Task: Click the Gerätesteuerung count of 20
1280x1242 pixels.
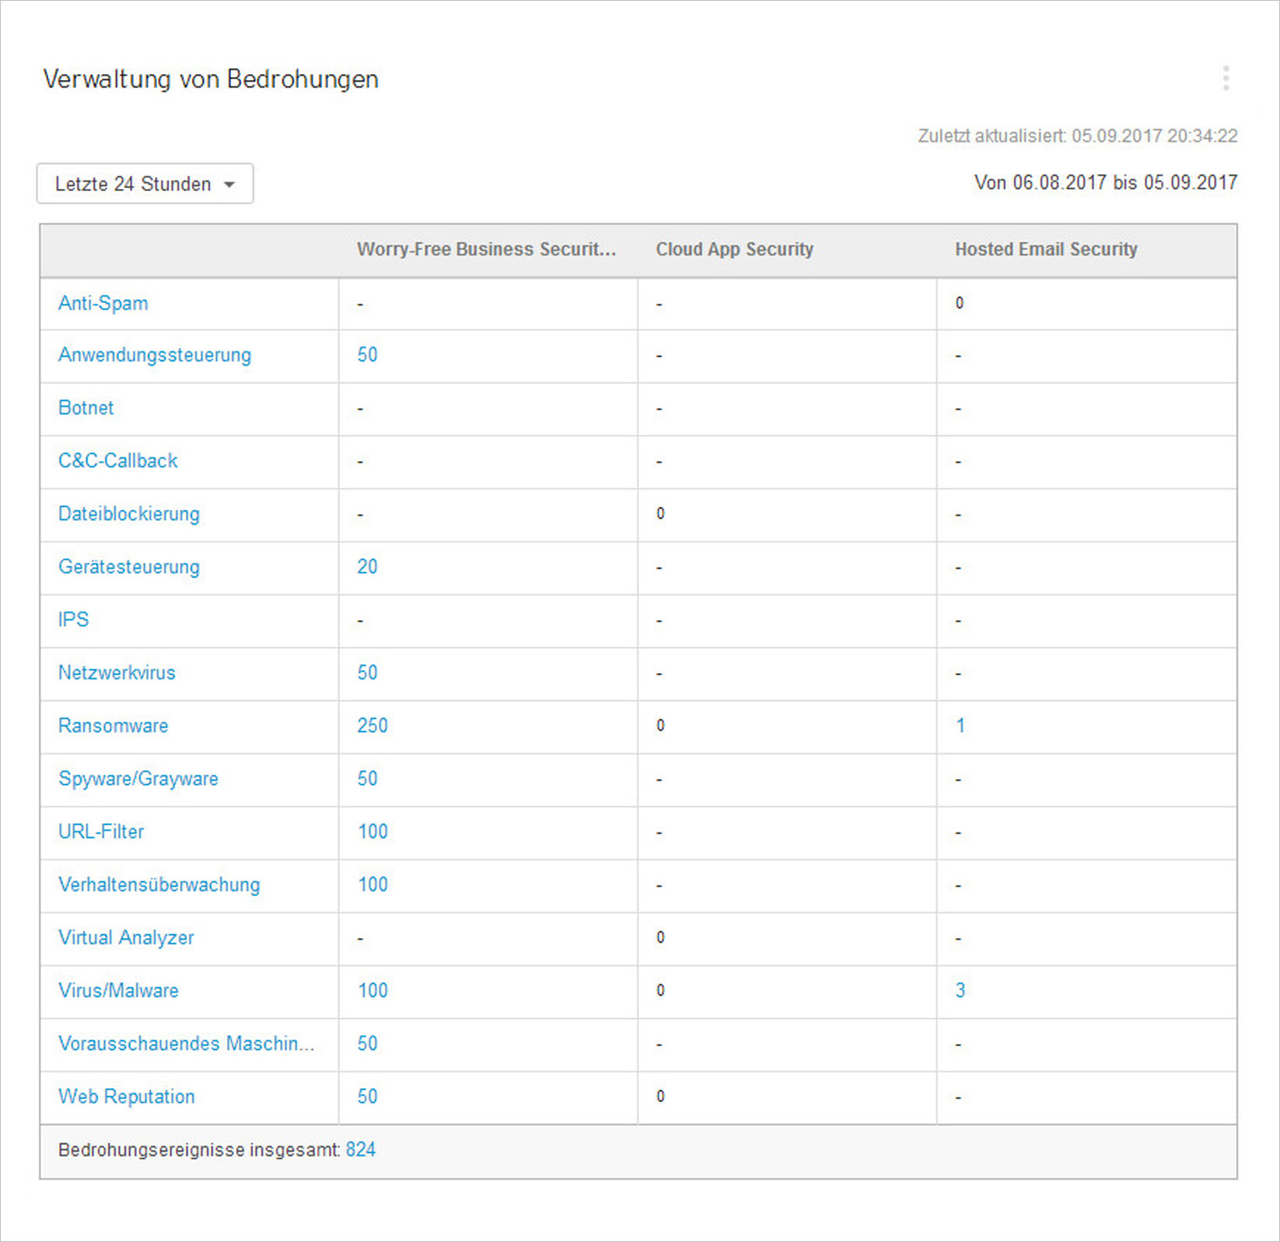Action: pos(367,567)
